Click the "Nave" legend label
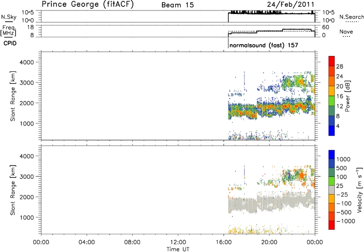 346,31
